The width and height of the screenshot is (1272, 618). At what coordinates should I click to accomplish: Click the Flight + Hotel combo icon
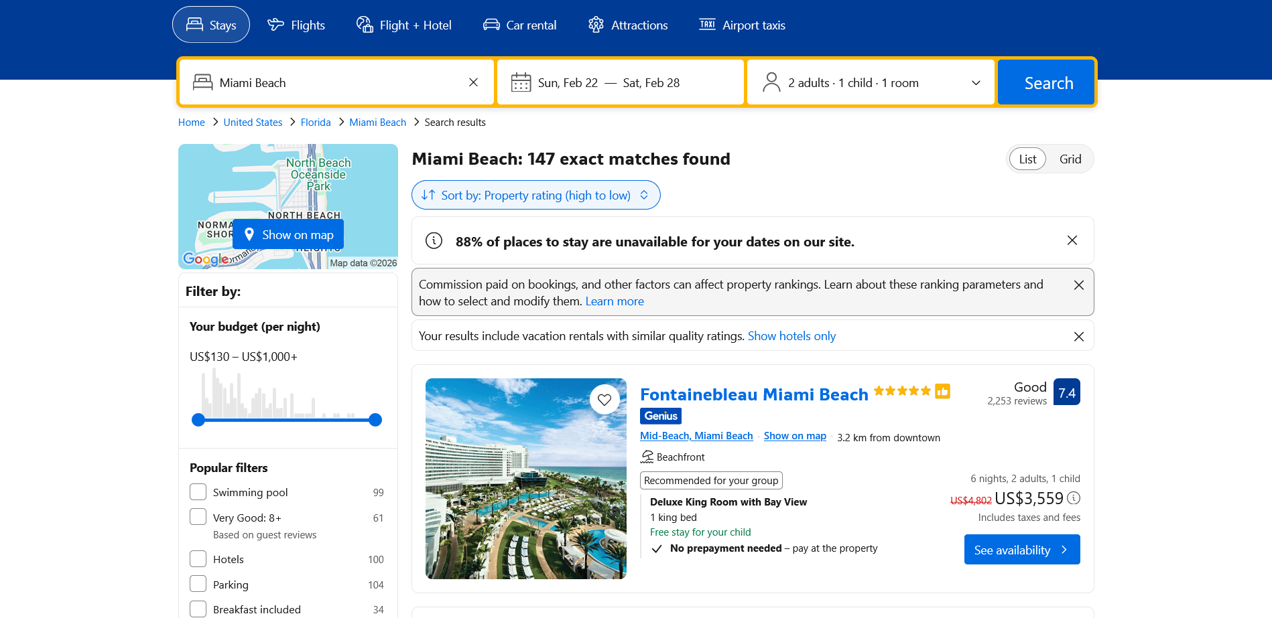coord(365,25)
